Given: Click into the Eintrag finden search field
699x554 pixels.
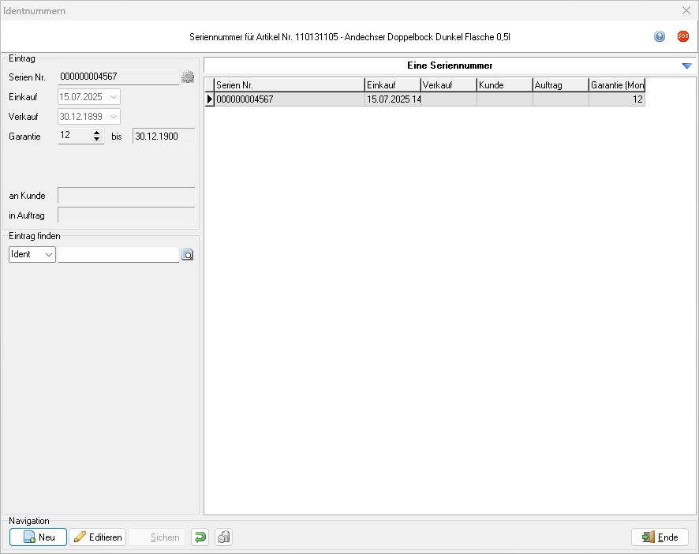Looking at the screenshot, I should click(x=118, y=255).
